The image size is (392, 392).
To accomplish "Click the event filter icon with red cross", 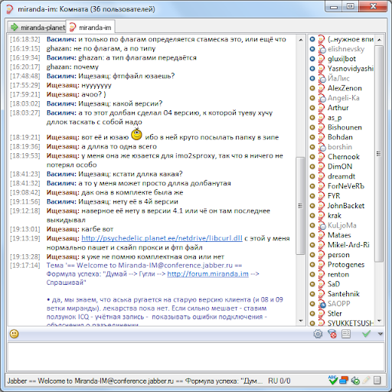I will tap(332, 334).
